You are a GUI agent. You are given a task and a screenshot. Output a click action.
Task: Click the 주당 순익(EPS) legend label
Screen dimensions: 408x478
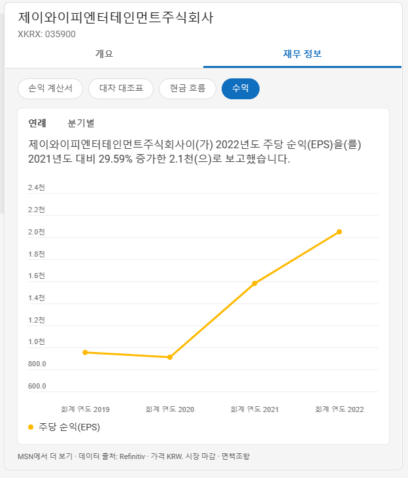pyautogui.click(x=69, y=427)
